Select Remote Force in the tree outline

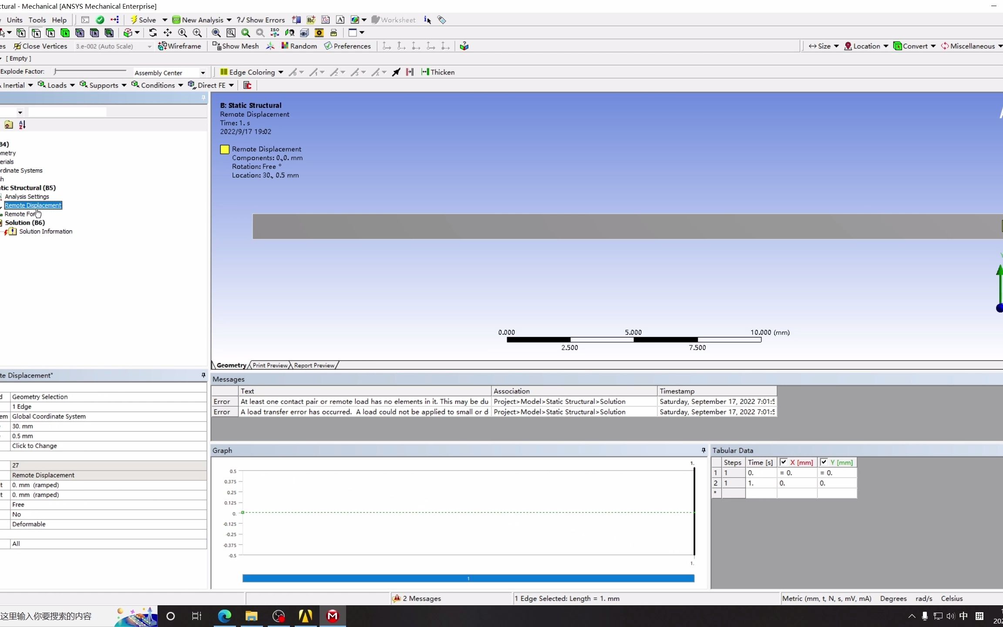point(21,214)
